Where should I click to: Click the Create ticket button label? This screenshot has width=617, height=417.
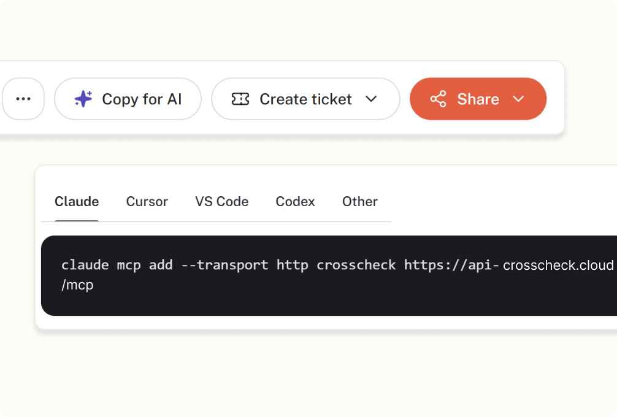coord(305,99)
